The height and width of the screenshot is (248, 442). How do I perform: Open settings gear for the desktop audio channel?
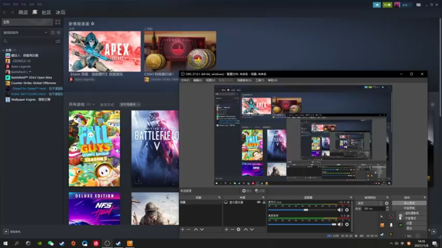[347, 224]
